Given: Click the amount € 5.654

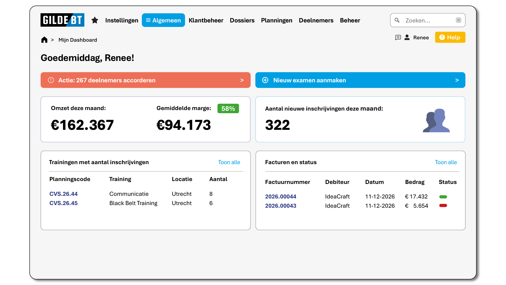Looking at the screenshot, I should click(x=417, y=206).
